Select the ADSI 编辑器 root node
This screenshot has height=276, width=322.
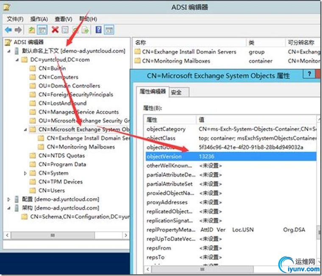pos(28,42)
